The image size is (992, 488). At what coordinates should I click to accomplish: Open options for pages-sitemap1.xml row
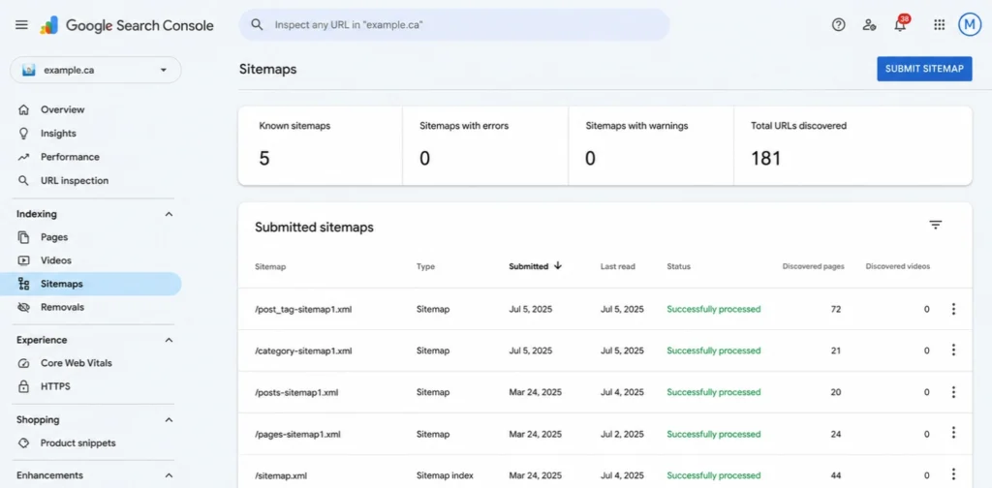(953, 434)
